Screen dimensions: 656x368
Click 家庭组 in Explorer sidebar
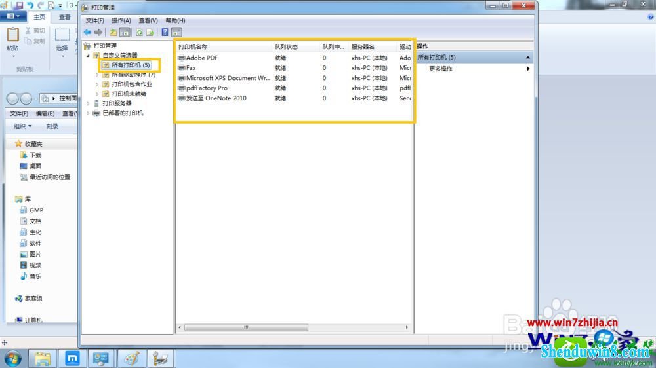(33, 298)
